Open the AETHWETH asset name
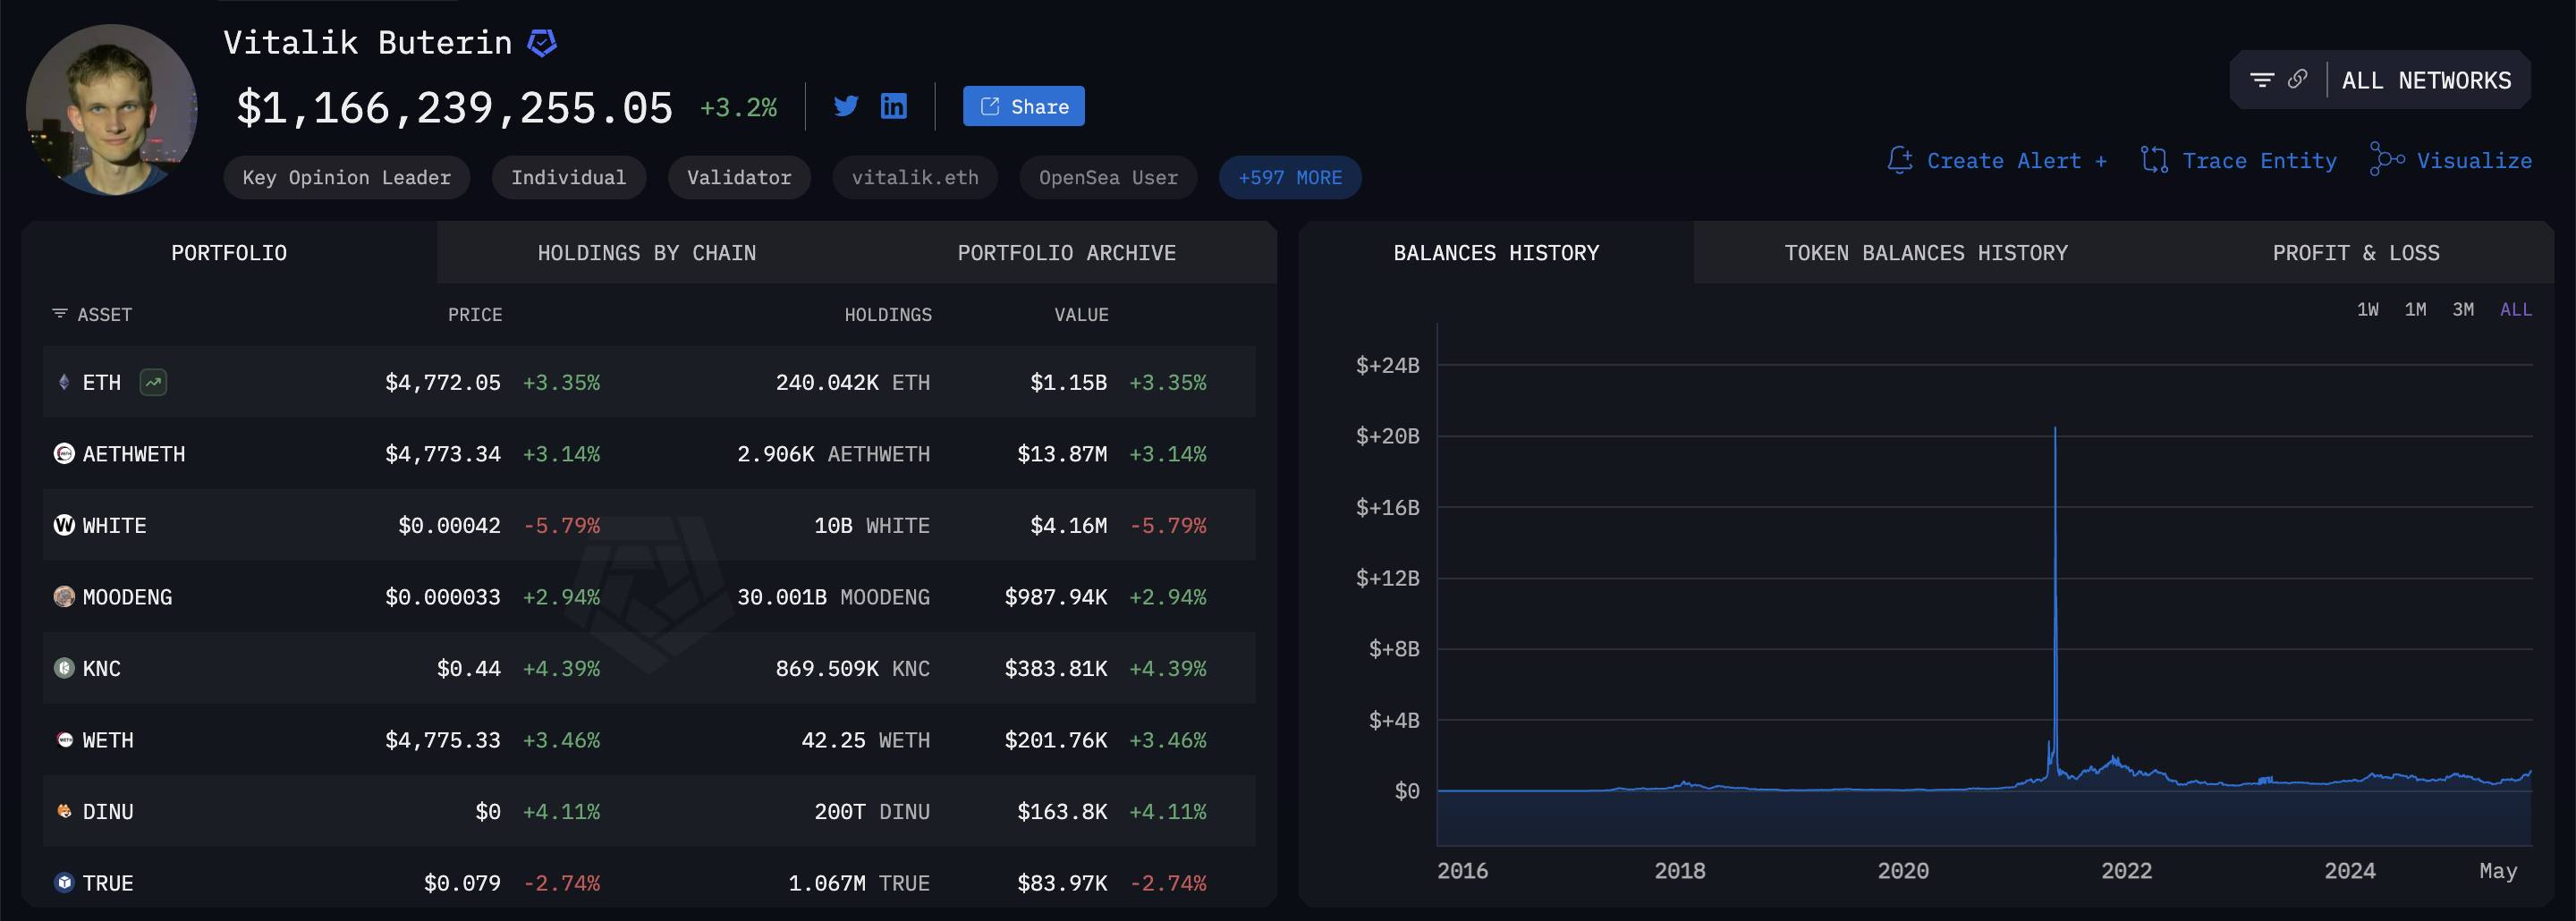The image size is (2576, 921). (x=134, y=454)
